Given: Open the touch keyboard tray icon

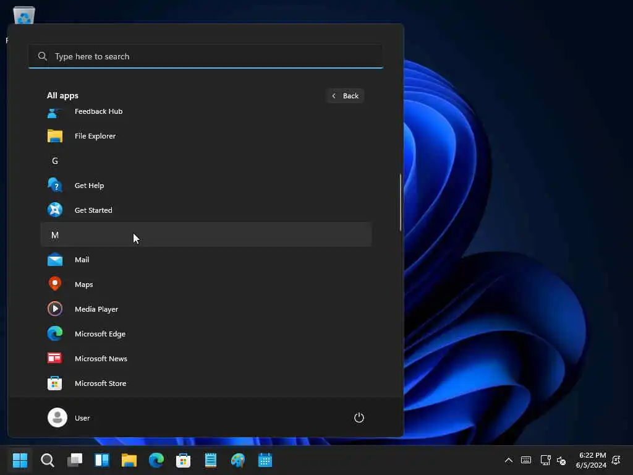Looking at the screenshot, I should point(526,460).
